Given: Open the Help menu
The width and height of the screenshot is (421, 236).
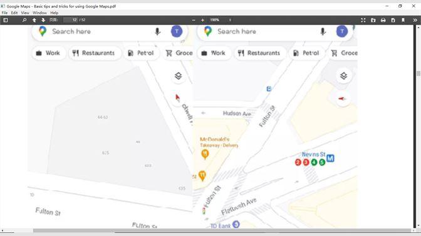Looking at the screenshot, I should point(55,12).
